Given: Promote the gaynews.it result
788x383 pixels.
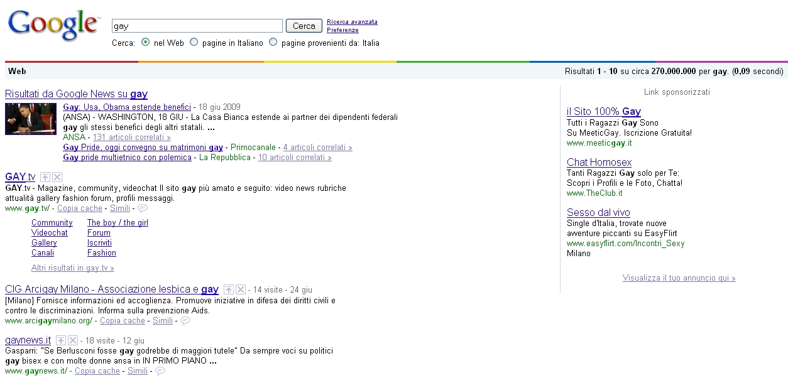Looking at the screenshot, I should pos(62,340).
